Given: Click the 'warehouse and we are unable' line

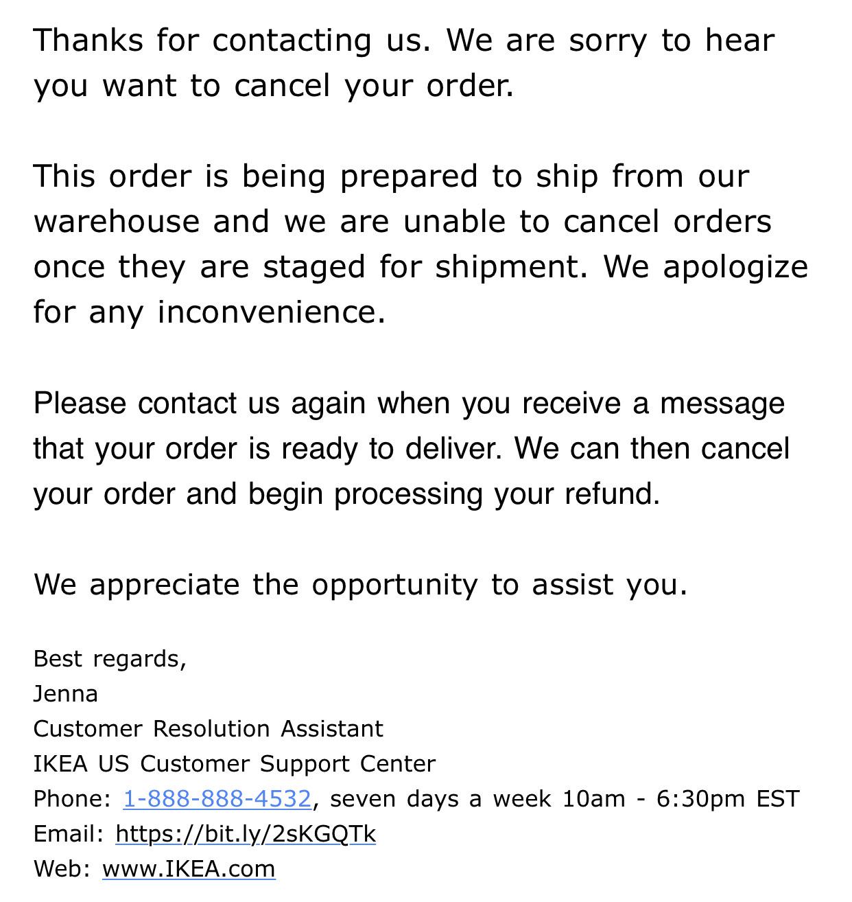Looking at the screenshot, I should tap(403, 221).
